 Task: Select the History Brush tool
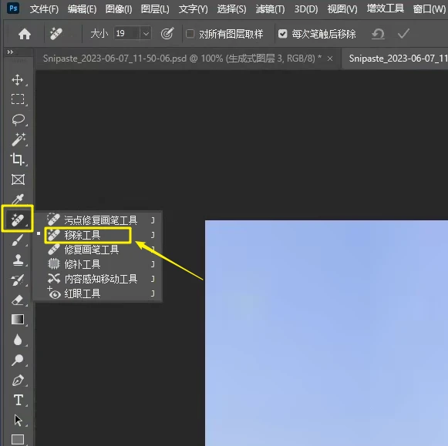coord(18,280)
